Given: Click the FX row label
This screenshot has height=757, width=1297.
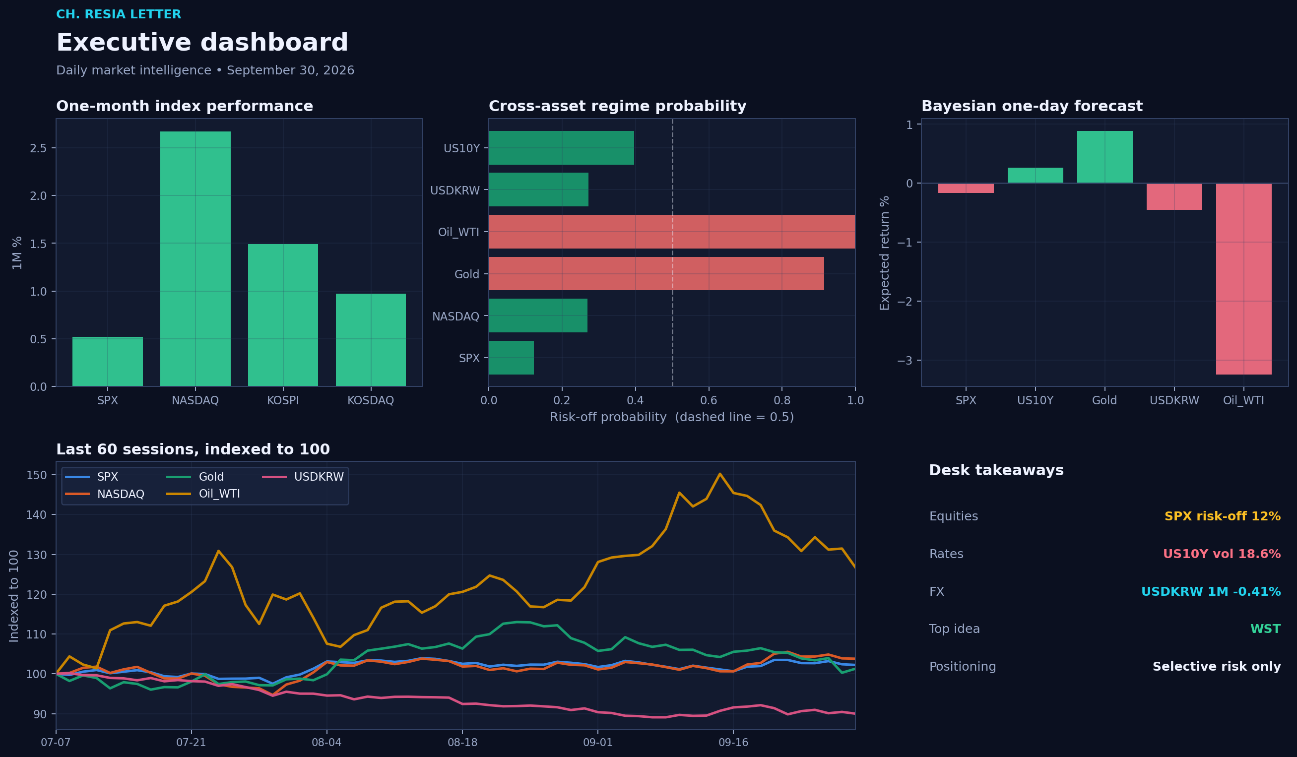Looking at the screenshot, I should 937,591.
